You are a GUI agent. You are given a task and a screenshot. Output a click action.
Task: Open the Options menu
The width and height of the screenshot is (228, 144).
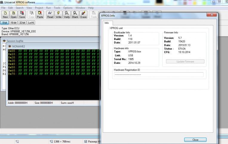(68, 8)
